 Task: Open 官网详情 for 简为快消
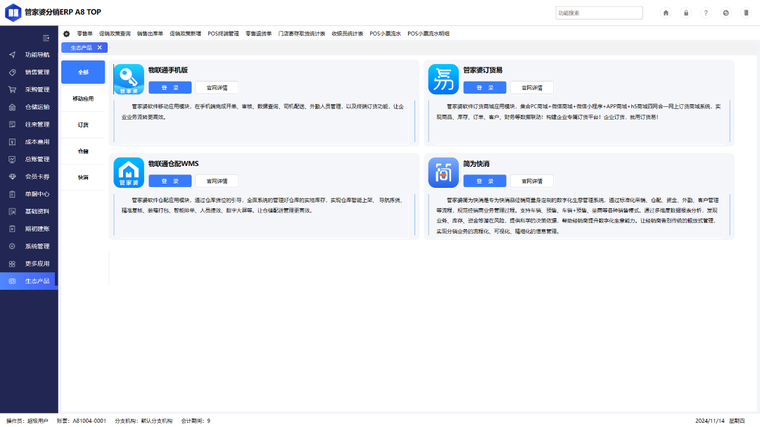532,181
